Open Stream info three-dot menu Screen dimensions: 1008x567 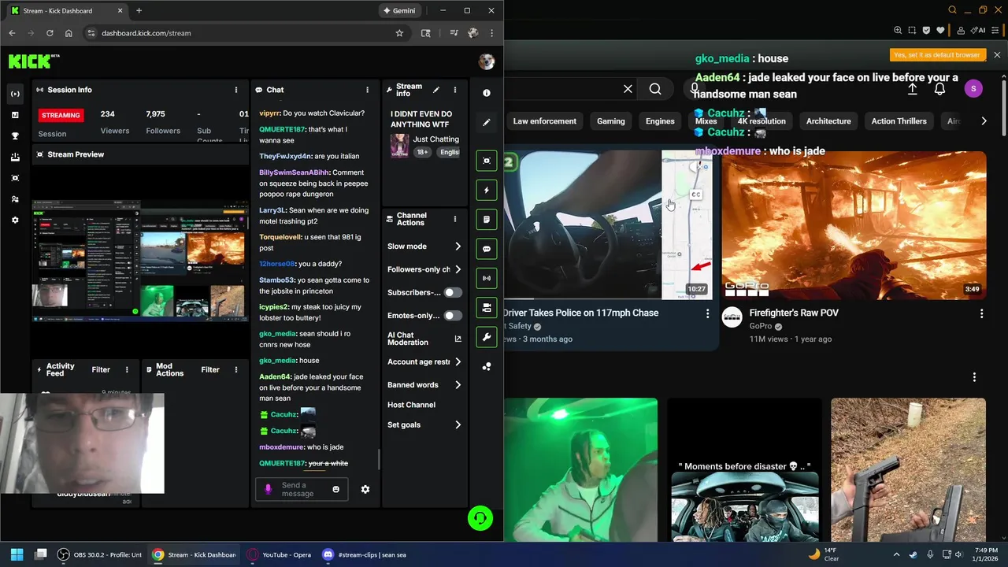(454, 90)
